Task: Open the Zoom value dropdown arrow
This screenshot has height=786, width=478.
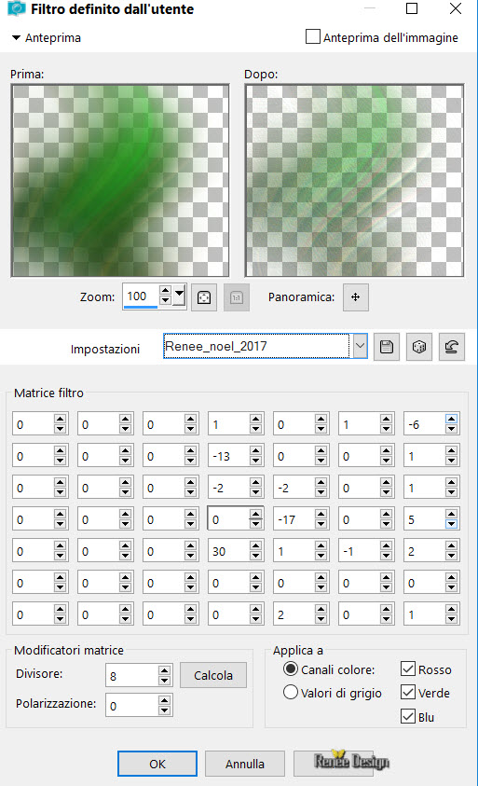Action: click(180, 296)
